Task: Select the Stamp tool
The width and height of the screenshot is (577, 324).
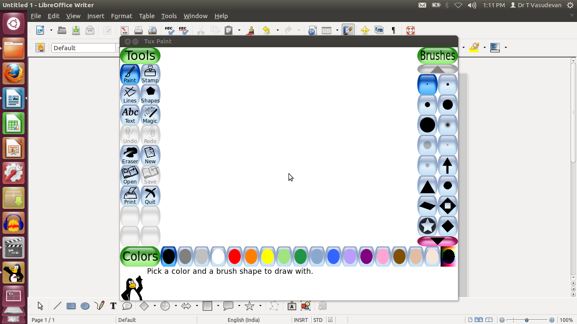Action: [x=150, y=74]
